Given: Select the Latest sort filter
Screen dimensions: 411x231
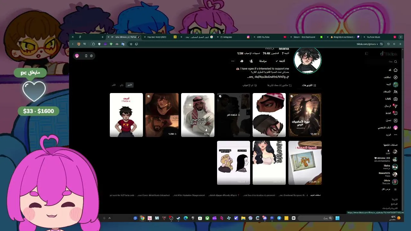Looking at the screenshot, I should coord(129,85).
